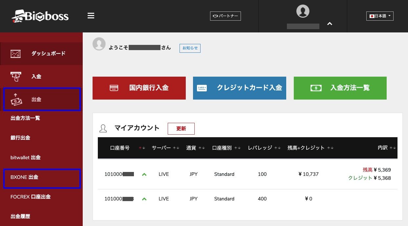Screen dimensions: 408x226
Task: Click the マイアカウント person icon
Action: [103, 128]
